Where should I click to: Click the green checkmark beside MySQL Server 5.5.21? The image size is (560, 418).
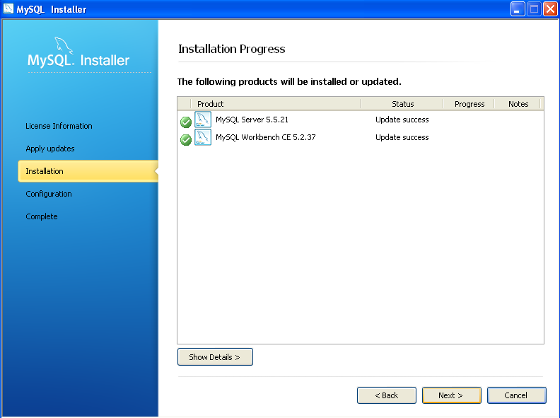(186, 122)
